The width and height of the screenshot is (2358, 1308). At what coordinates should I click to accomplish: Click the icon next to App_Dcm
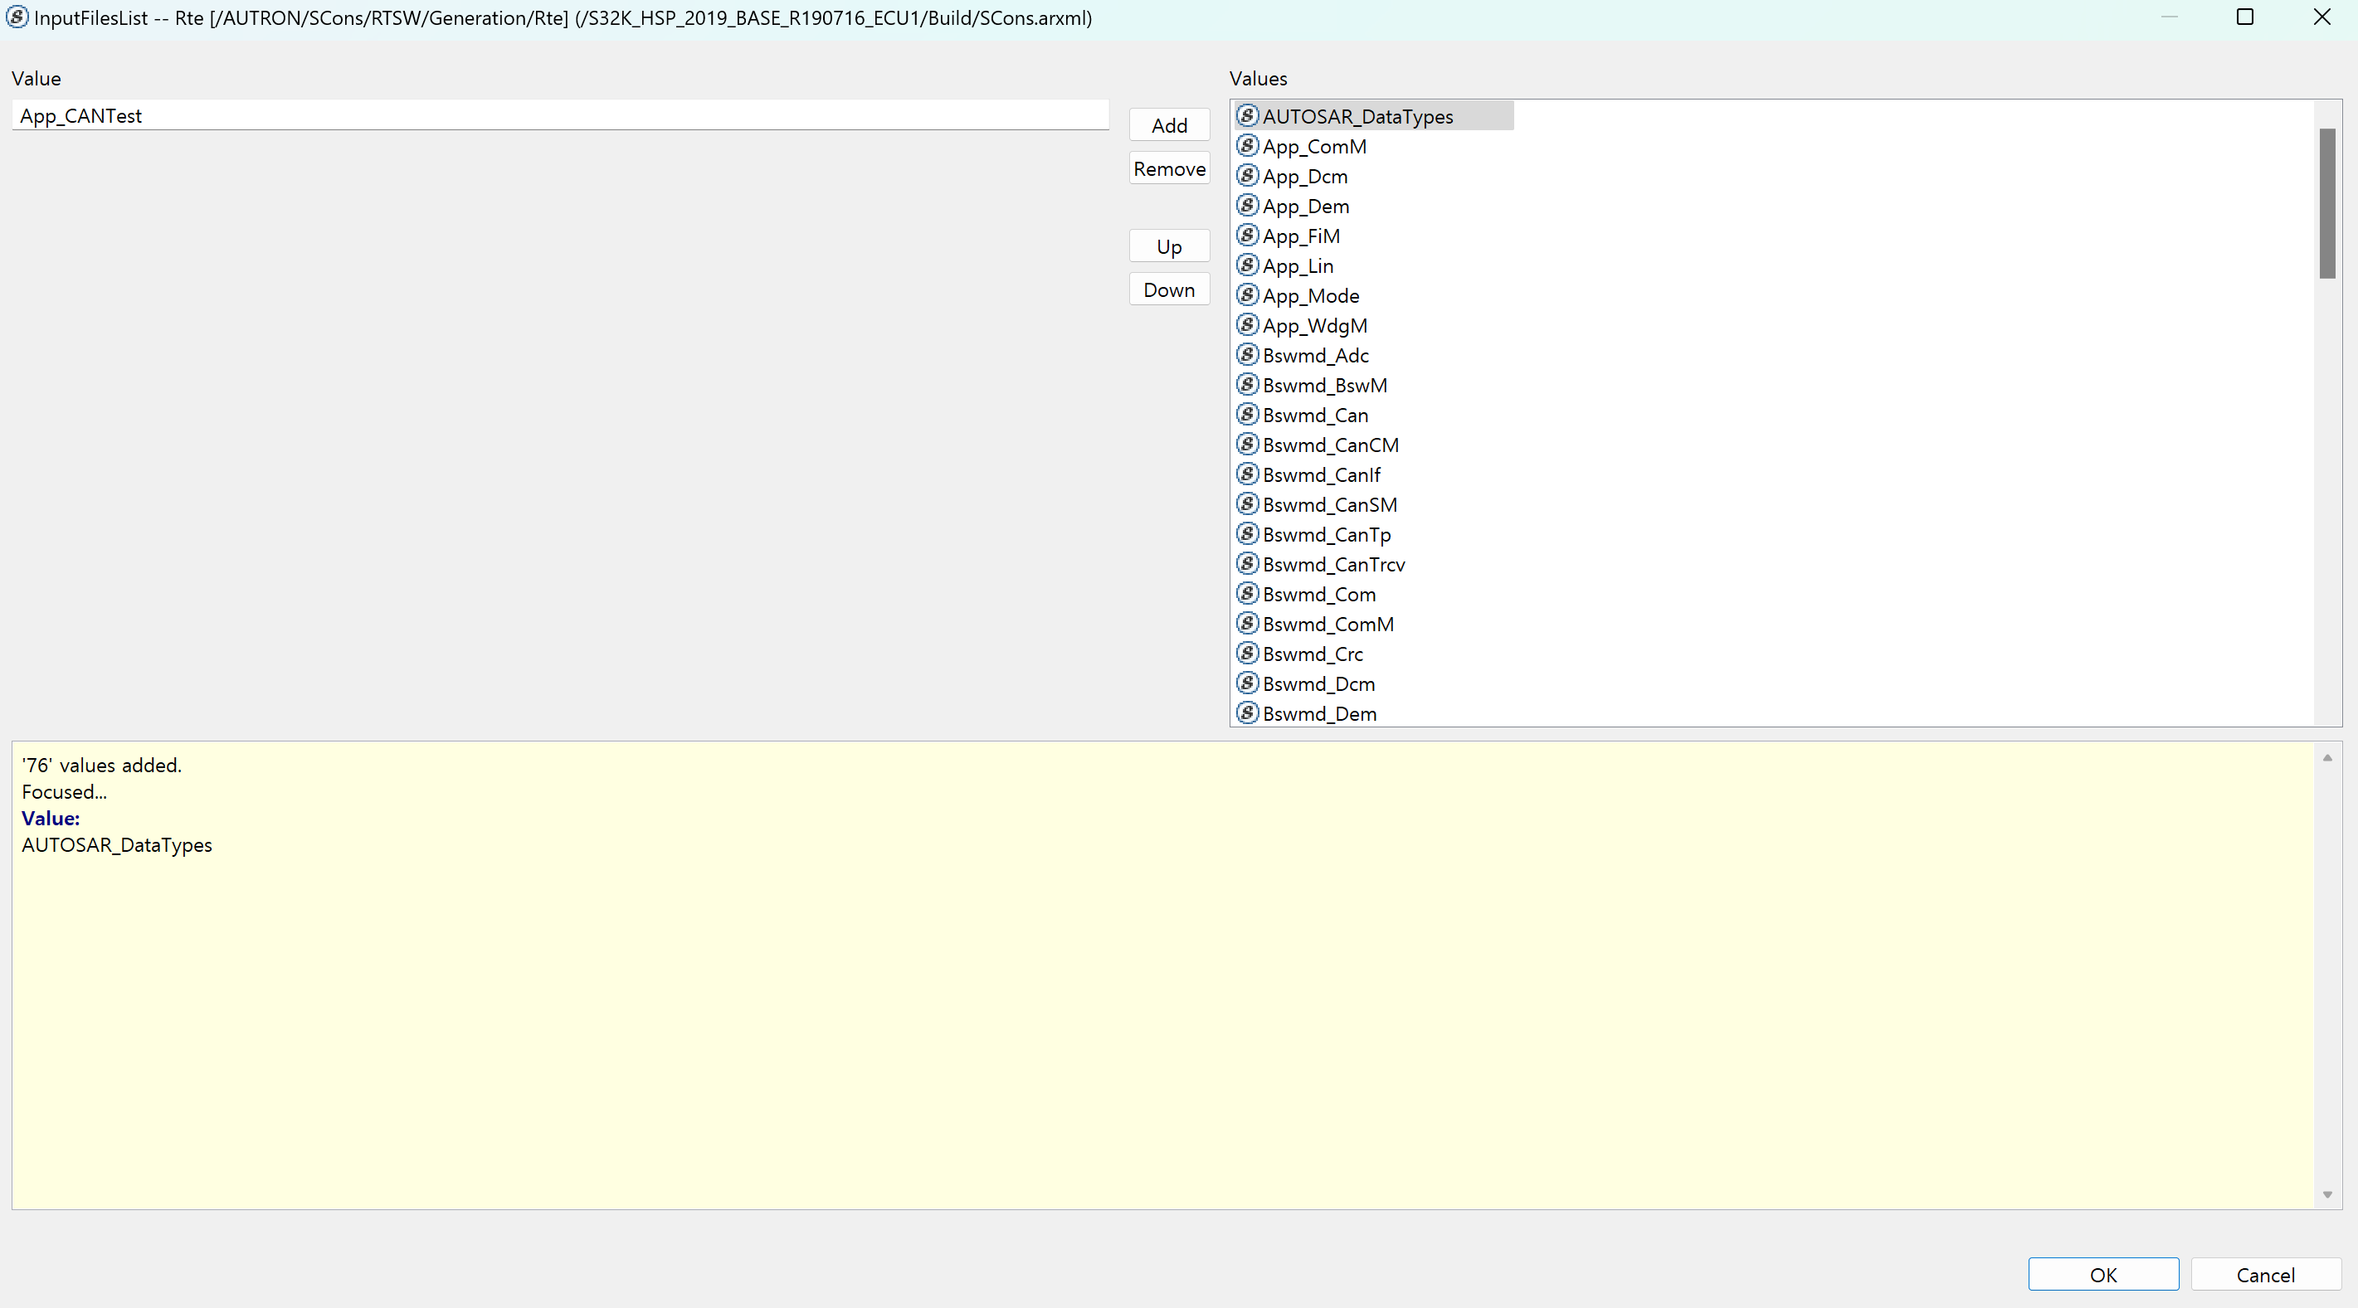tap(1247, 176)
